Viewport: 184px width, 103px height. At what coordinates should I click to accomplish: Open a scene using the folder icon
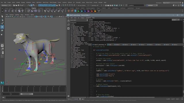(x=16, y=5)
